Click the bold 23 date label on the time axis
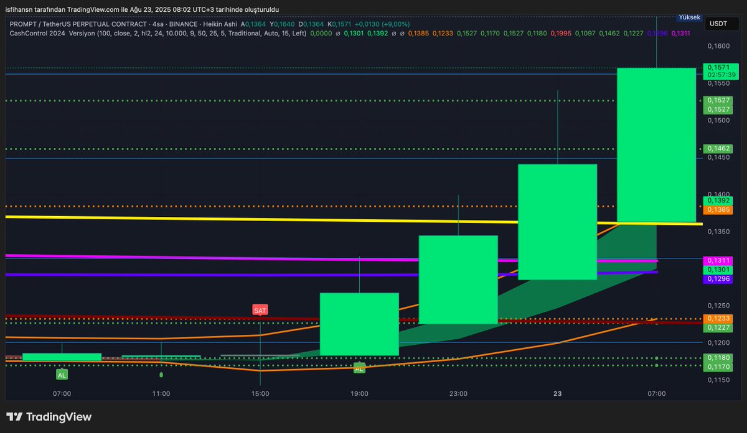747x433 pixels. pyautogui.click(x=557, y=393)
